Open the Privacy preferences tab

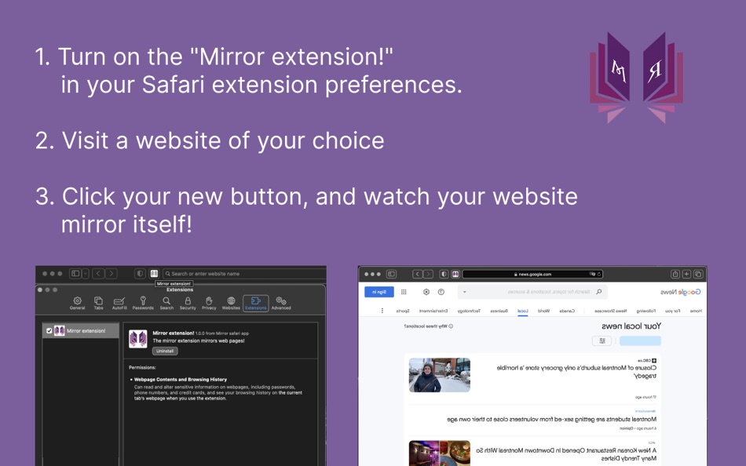pos(209,303)
